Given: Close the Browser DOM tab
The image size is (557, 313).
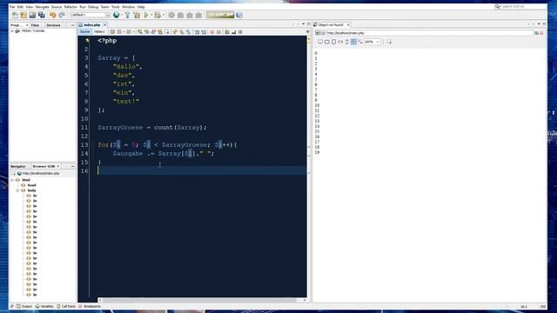Looking at the screenshot, I should (58, 166).
